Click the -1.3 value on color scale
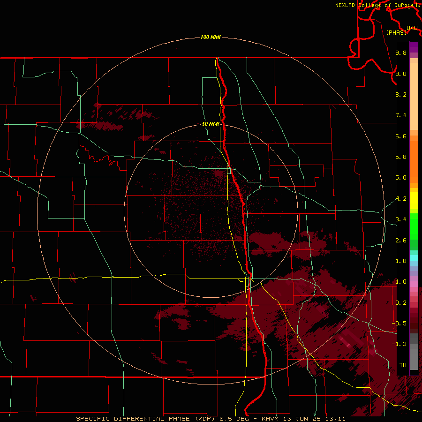Image resolution: width=422 pixels, height=422 pixels. click(x=399, y=344)
